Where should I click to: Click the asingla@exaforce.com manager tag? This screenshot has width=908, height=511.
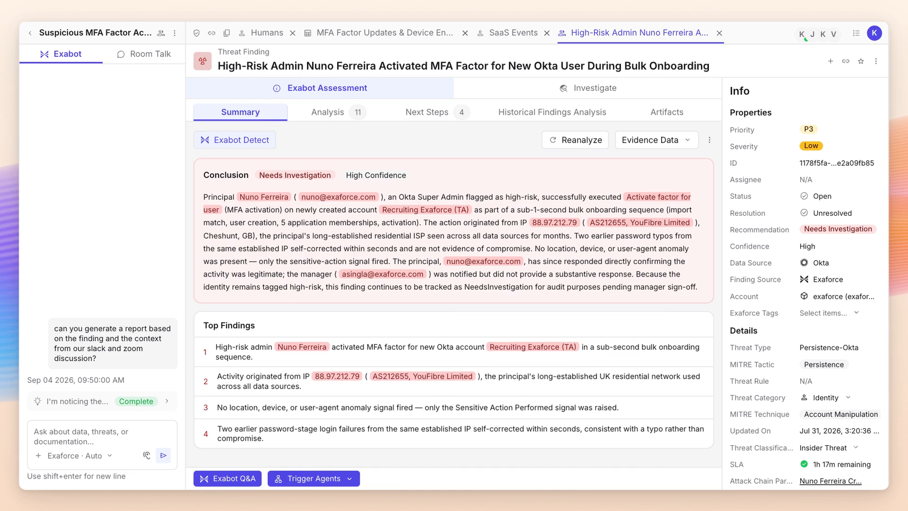click(383, 274)
